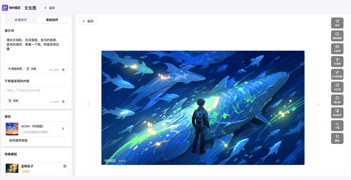Select the AI超清 HD upscale icon

pyautogui.click(x=337, y=49)
